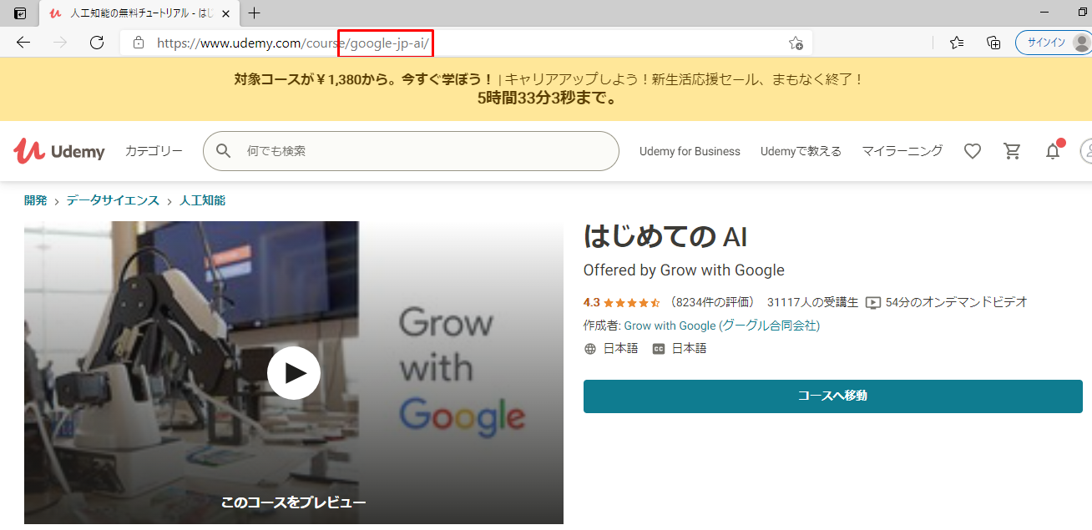
Task: Click the Udemy logo icon
Action: pyautogui.click(x=30, y=150)
